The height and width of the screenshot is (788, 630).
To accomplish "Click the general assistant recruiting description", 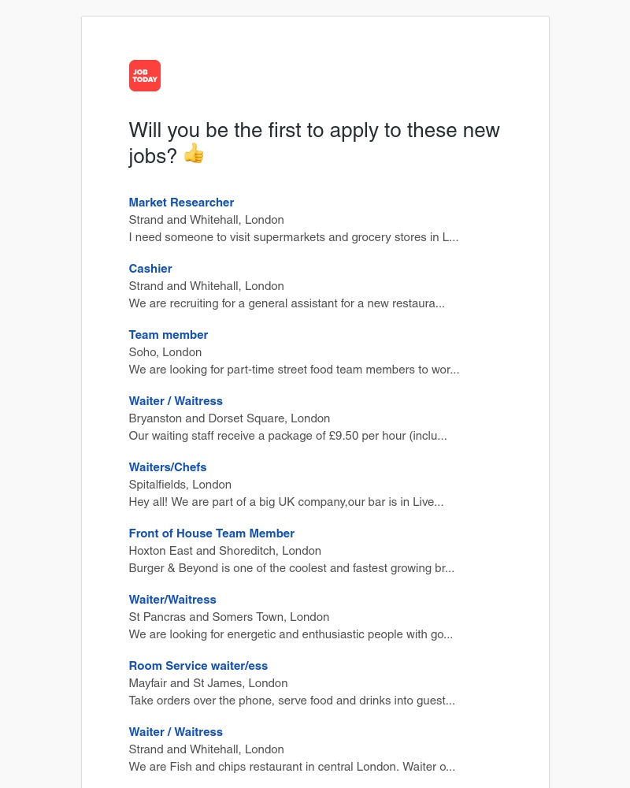I will 287,303.
